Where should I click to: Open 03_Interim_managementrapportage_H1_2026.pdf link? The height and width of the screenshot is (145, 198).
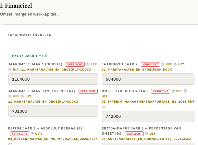(x=148, y=102)
